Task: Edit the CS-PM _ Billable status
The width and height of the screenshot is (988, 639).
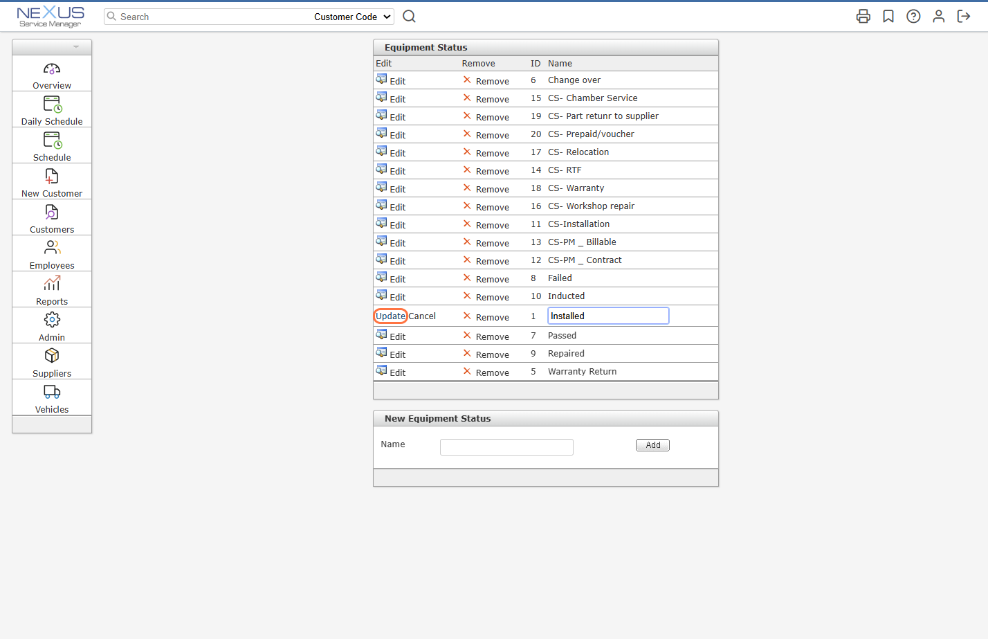Action: (x=391, y=242)
